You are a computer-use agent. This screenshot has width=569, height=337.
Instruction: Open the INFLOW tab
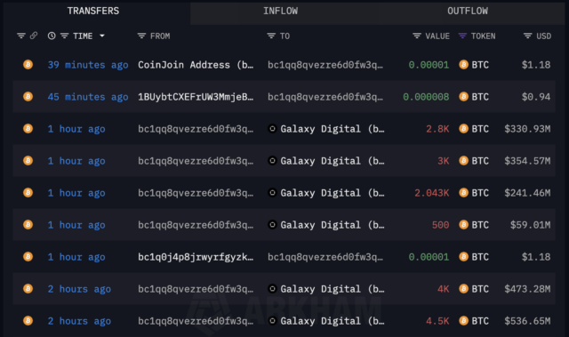(281, 11)
